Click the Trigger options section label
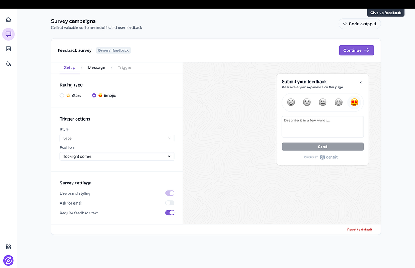415x268 pixels. tap(75, 119)
